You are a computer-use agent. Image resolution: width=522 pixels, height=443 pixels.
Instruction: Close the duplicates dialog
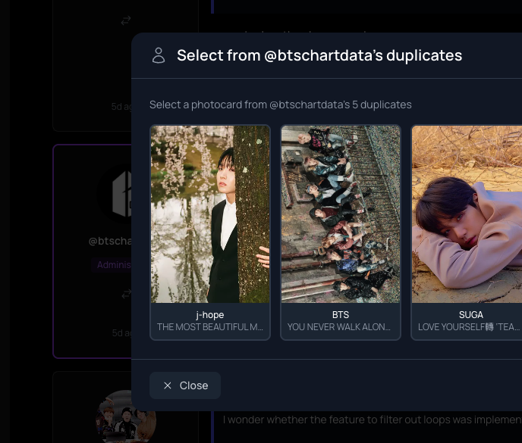click(x=185, y=385)
